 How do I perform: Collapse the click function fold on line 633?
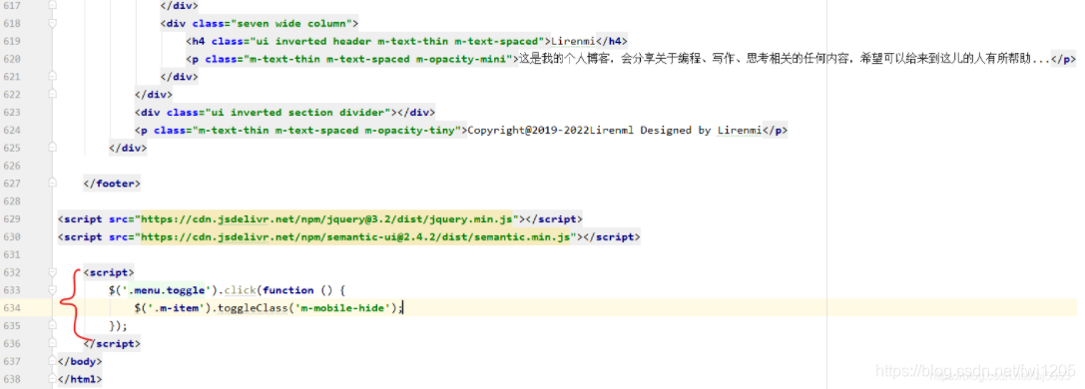click(x=53, y=290)
